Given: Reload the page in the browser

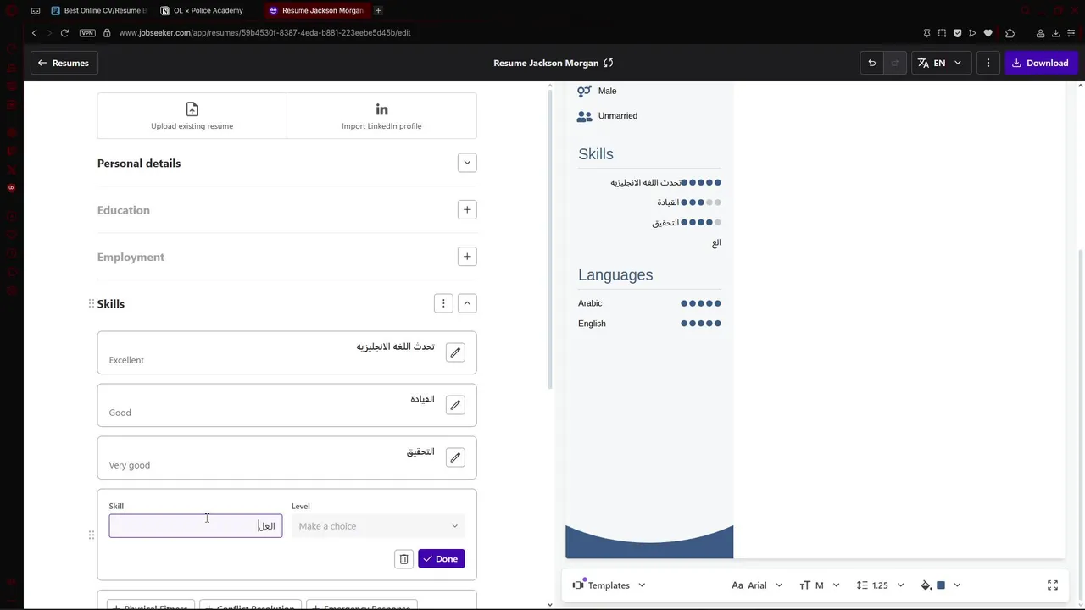Looking at the screenshot, I should point(64,33).
